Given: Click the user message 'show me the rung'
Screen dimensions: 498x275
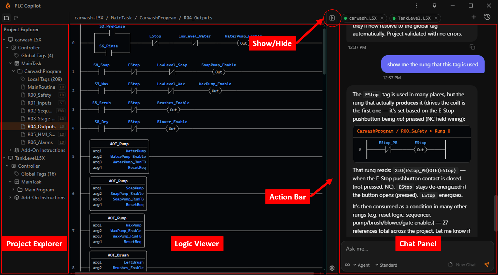Looking at the screenshot, I should [433, 64].
